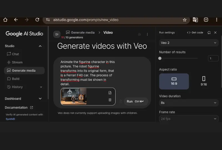This screenshot has width=222, height=150.
Task: Open the incognito mode icon in header
Action: click(x=140, y=34)
